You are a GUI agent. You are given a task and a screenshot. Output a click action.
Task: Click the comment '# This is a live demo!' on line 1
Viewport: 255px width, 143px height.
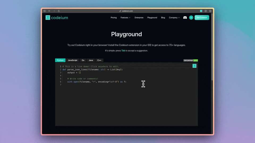(91, 66)
